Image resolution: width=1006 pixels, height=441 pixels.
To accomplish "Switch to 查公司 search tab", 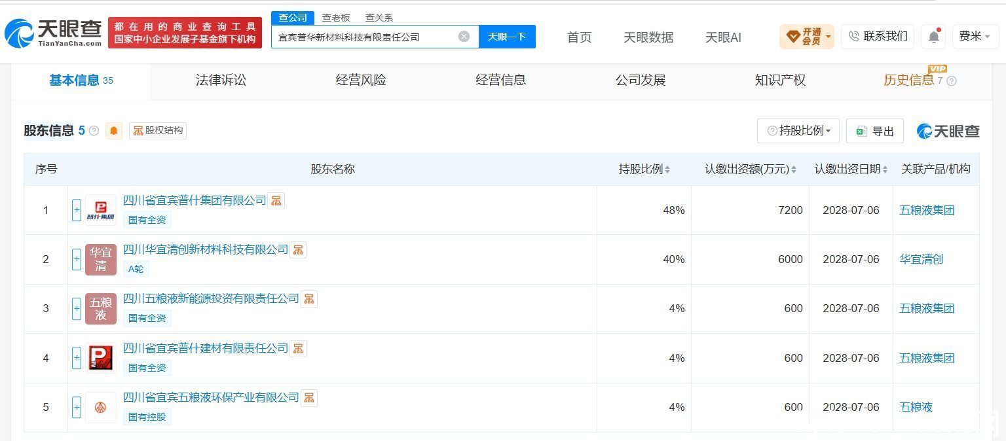I will (293, 18).
